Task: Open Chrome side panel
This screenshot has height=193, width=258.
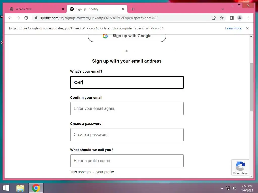Action: (x=232, y=18)
